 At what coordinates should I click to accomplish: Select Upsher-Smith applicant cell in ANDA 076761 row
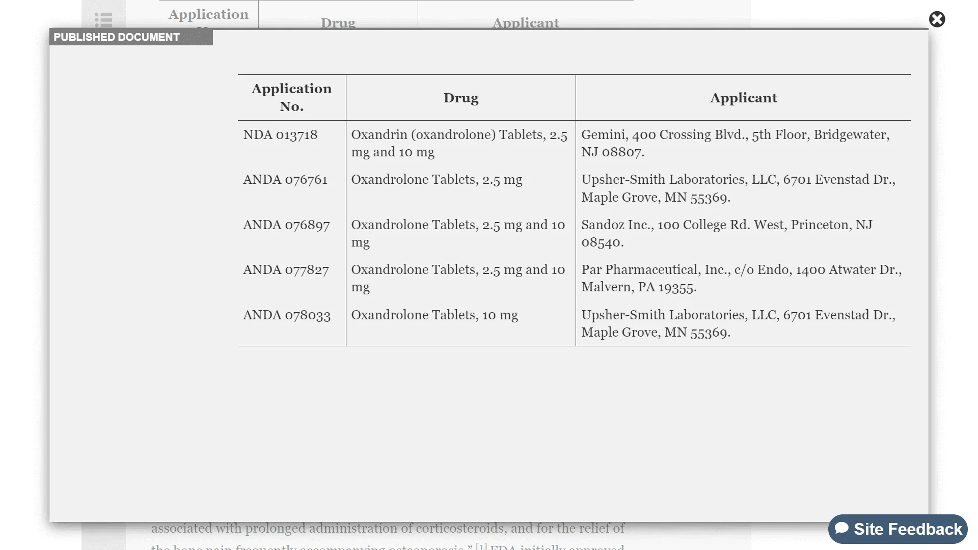[x=744, y=188]
